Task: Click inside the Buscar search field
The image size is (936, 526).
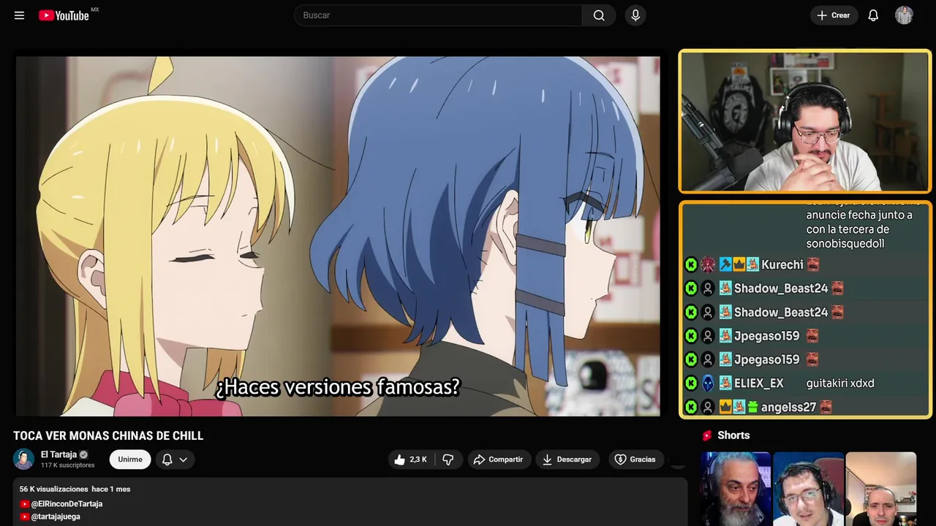Action: (438, 15)
